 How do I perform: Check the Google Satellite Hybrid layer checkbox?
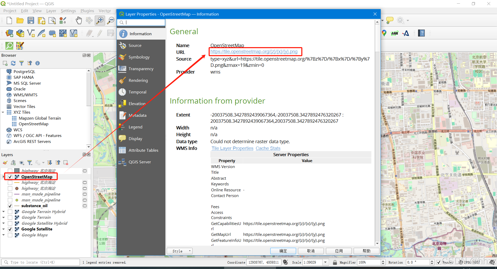10,223
